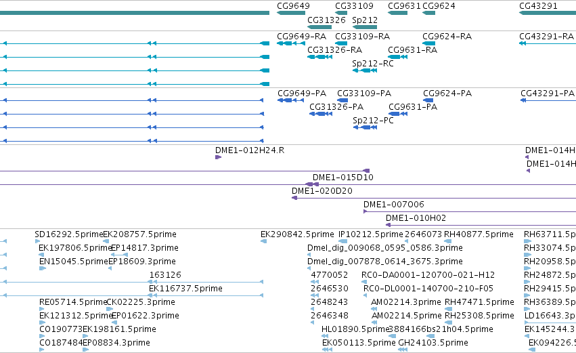Select RC0-DL0001-140700-210-F05 feature

tap(428, 289)
